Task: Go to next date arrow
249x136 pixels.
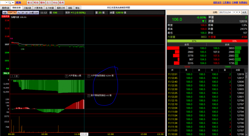Action: tap(240, 12)
